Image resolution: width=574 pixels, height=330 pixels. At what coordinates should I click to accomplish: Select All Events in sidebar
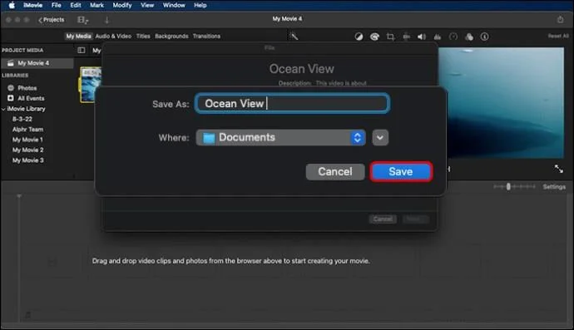coord(31,98)
